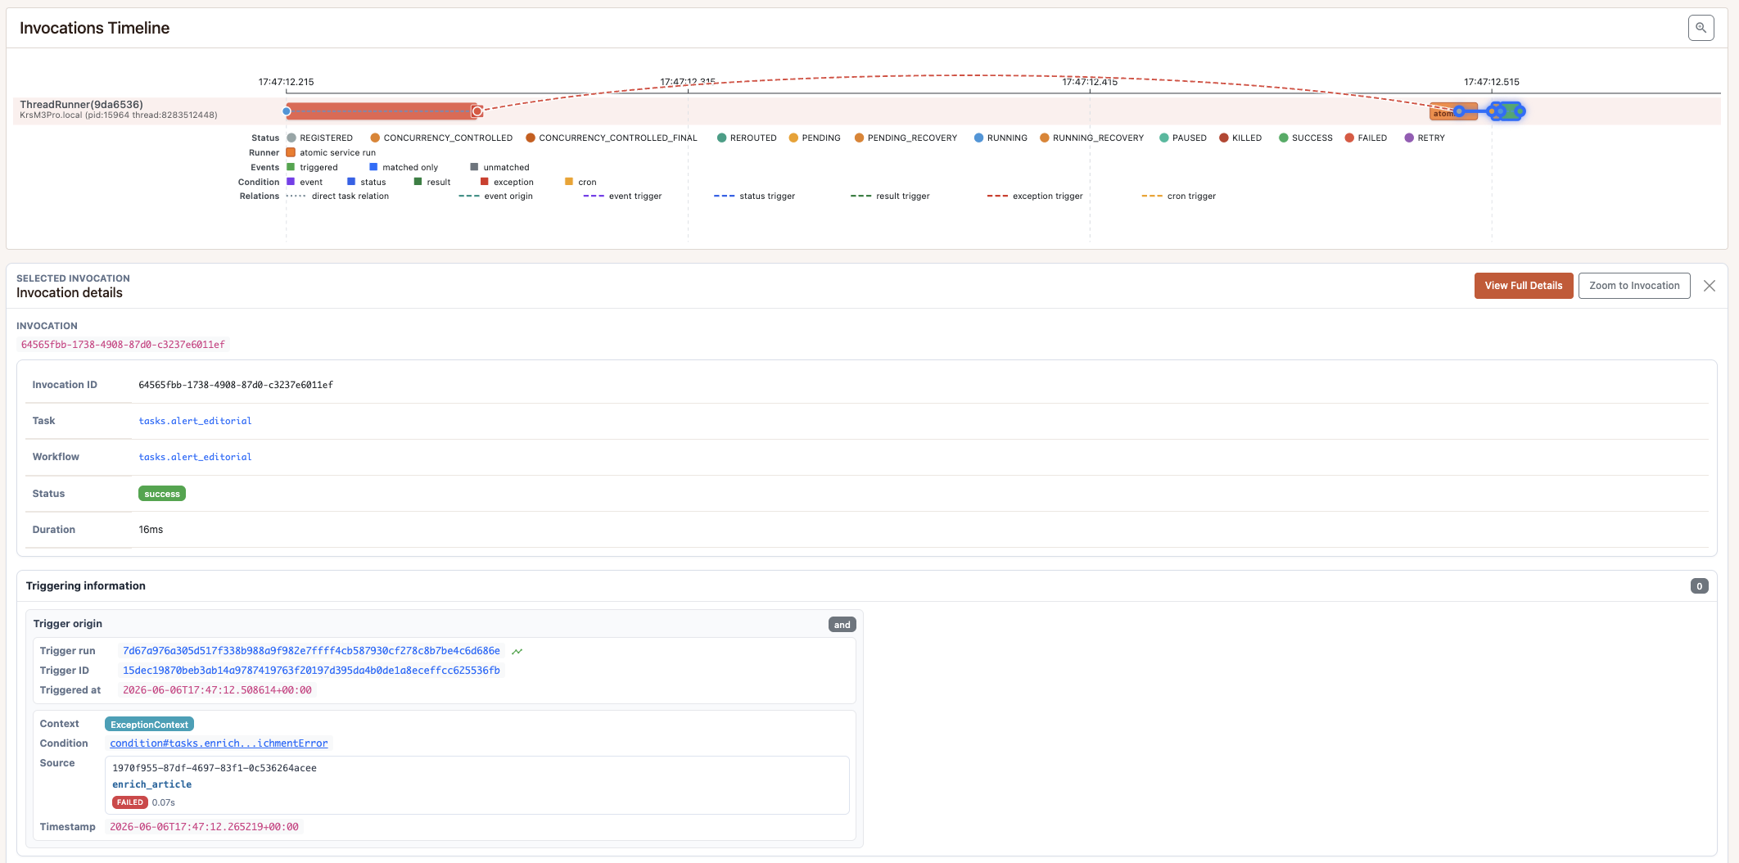The image size is (1739, 863).
Task: Click REROUTED legend dot
Action: point(722,138)
